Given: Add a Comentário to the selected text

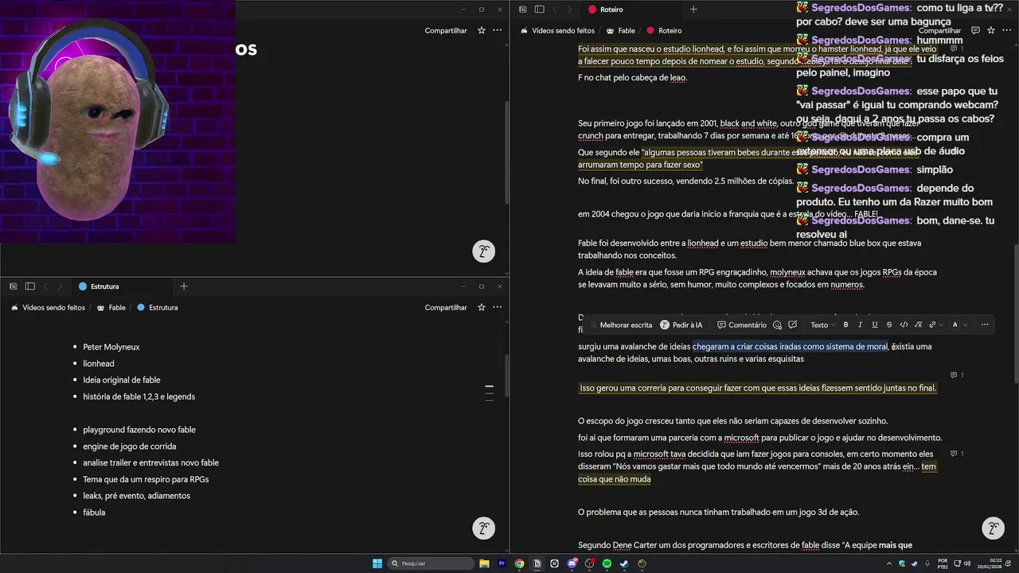Looking at the screenshot, I should point(742,325).
